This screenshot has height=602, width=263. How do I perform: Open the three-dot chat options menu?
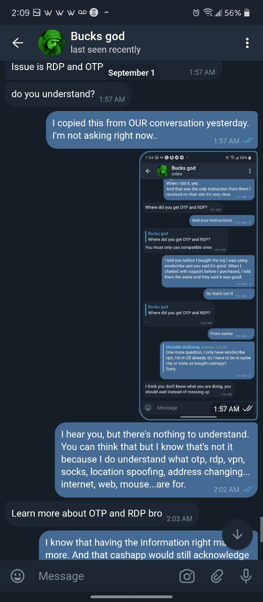pos(247,43)
